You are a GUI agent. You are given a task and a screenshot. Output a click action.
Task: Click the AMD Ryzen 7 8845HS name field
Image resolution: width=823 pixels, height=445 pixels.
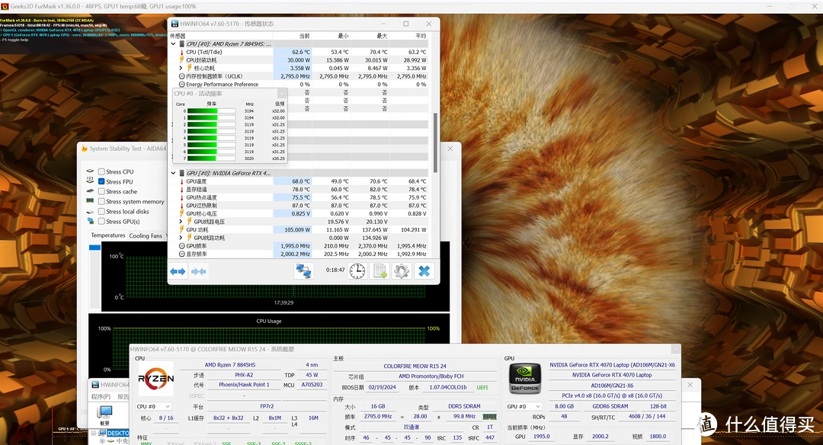tap(230, 365)
